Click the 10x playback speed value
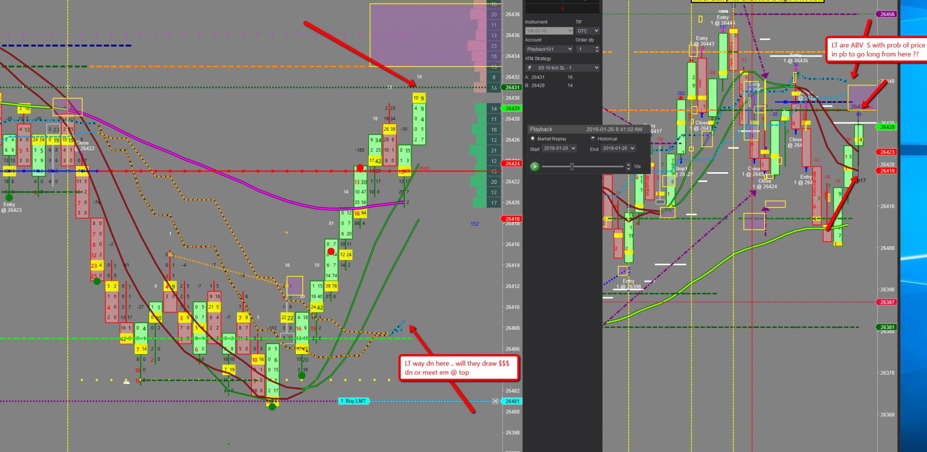The height and width of the screenshot is (452, 927). click(637, 166)
